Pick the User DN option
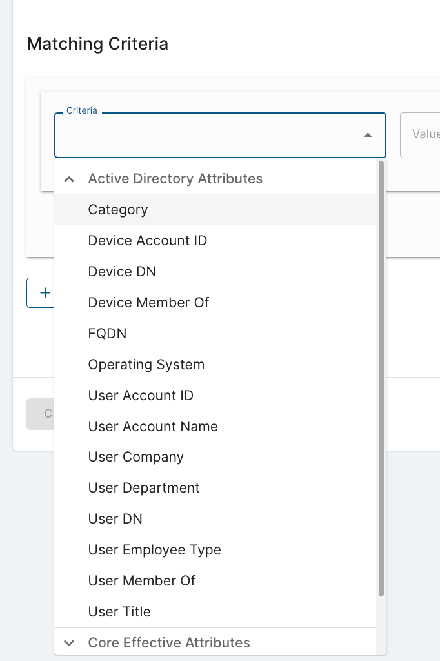 [115, 519]
